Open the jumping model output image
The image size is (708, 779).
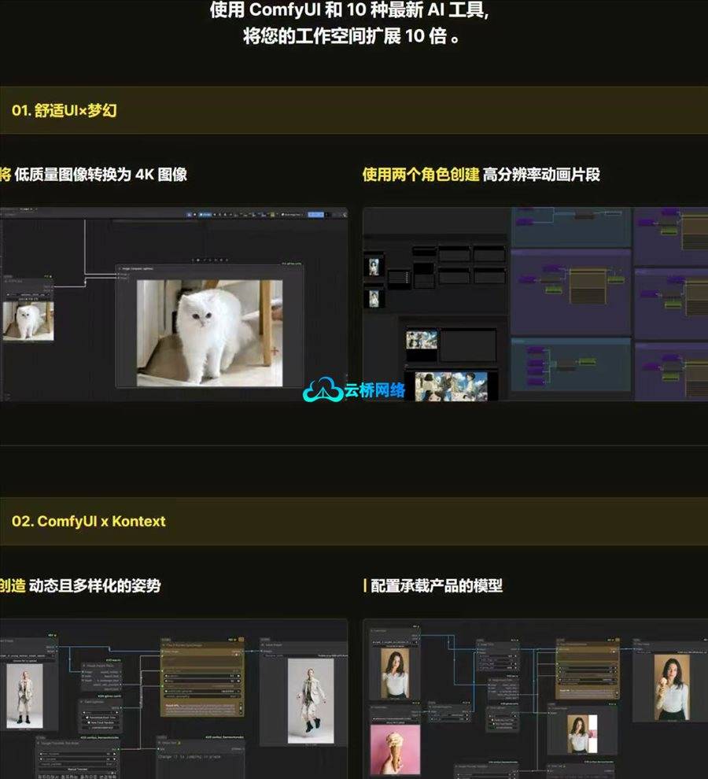310,700
